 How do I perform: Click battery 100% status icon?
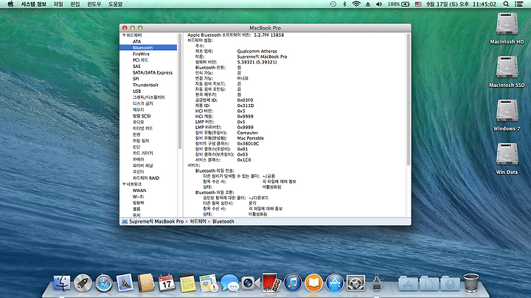[x=399, y=4]
